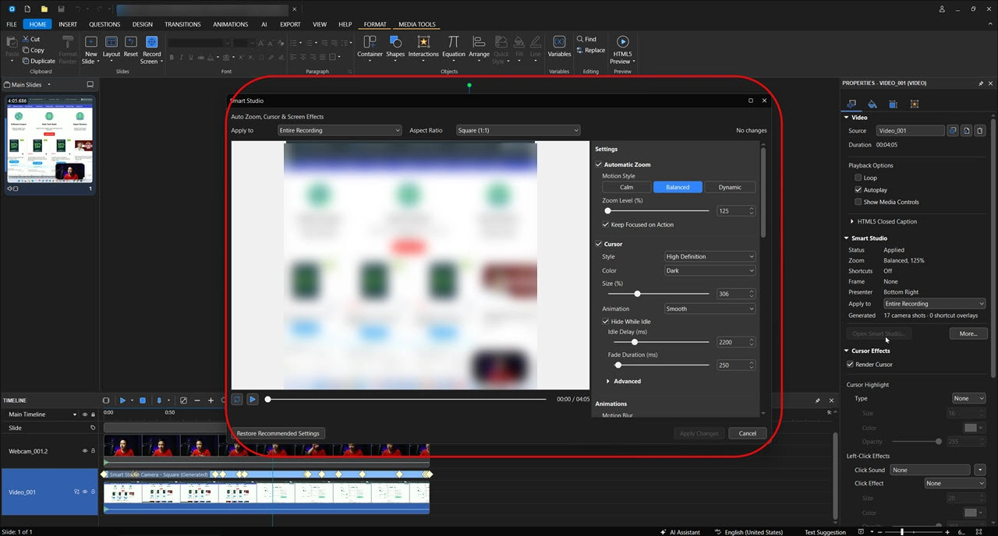Click the Find icon in Editing
998x536 pixels.
click(580, 39)
